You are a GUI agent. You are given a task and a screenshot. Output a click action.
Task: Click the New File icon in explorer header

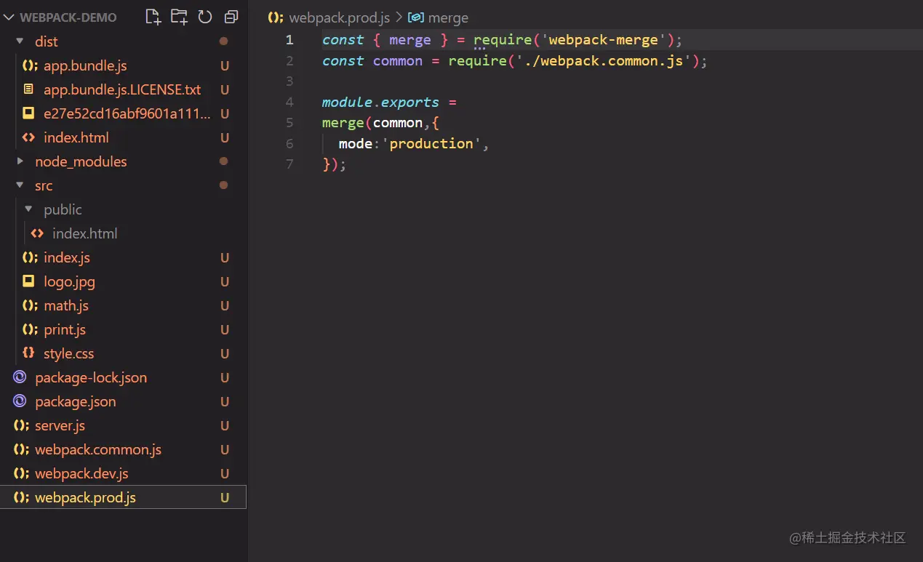[x=153, y=17]
